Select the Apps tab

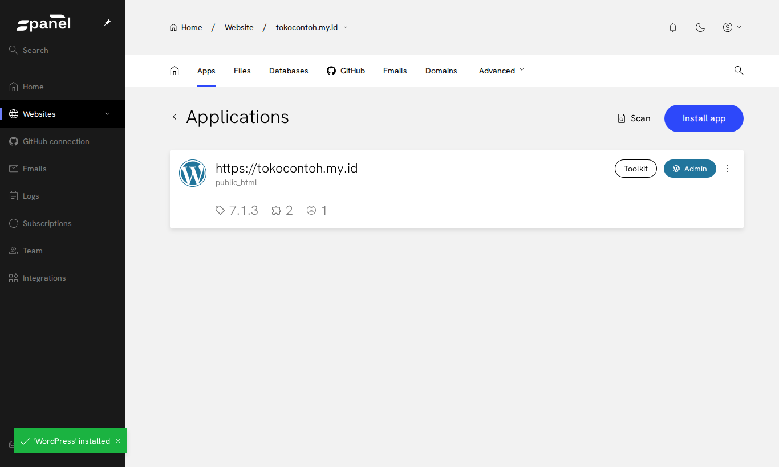click(x=206, y=71)
